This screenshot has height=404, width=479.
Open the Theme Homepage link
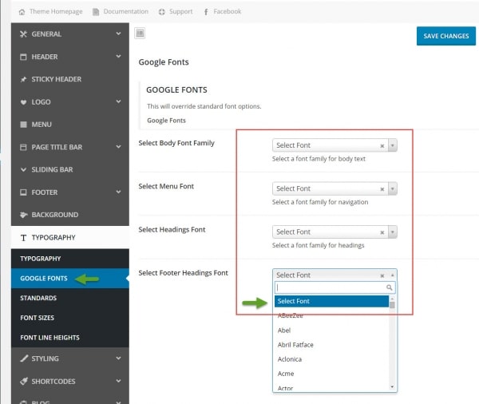(56, 12)
